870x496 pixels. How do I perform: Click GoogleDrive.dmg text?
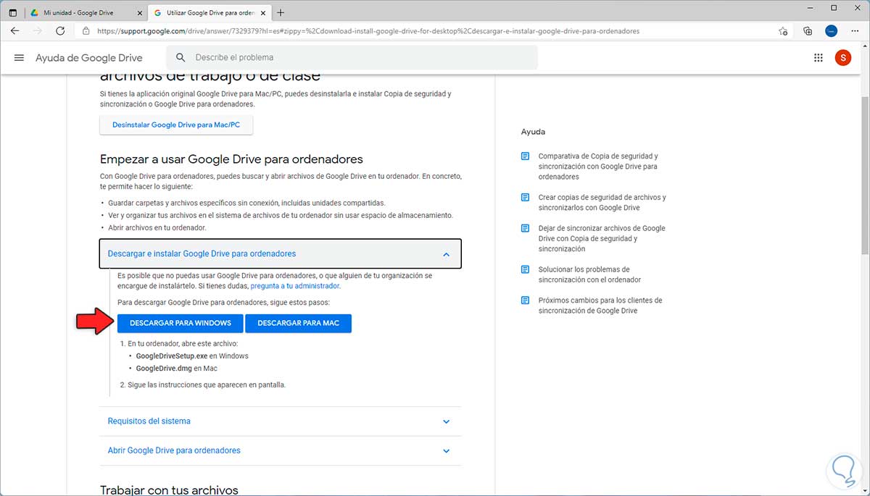pos(165,369)
